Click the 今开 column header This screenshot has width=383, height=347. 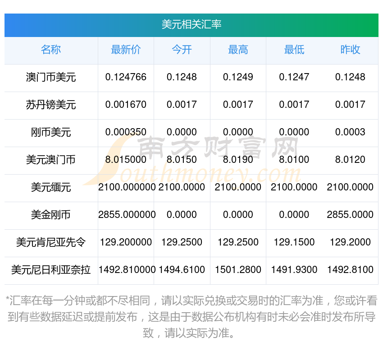(182, 50)
